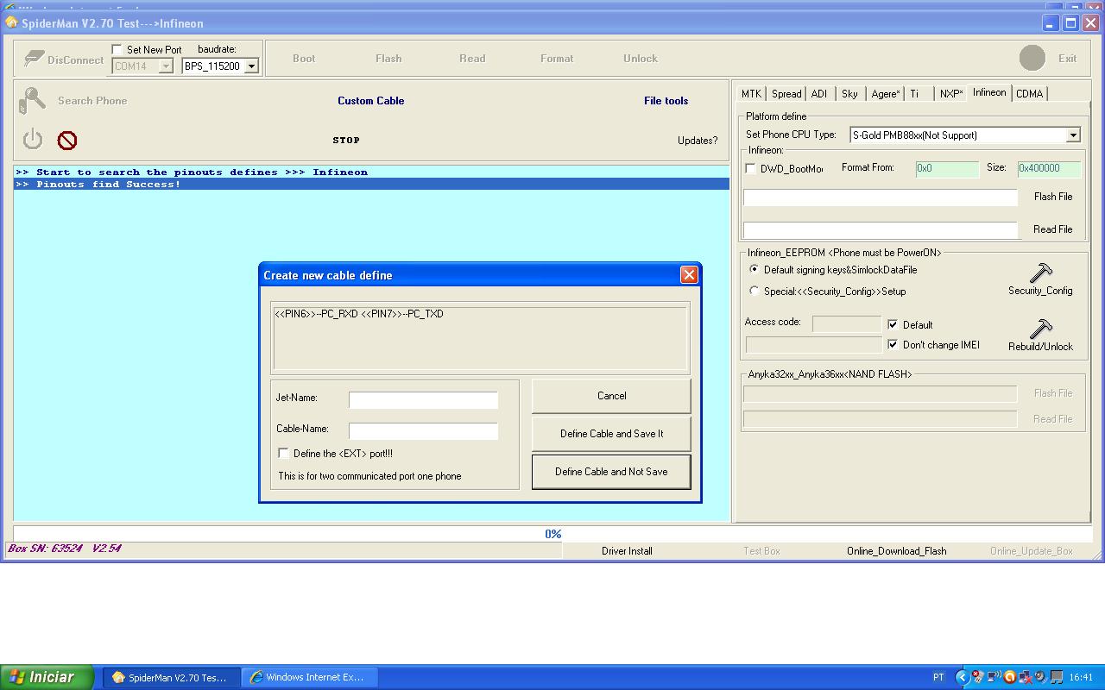The image size is (1105, 690).
Task: Click the Infineon Flash File button
Action: click(x=1053, y=197)
